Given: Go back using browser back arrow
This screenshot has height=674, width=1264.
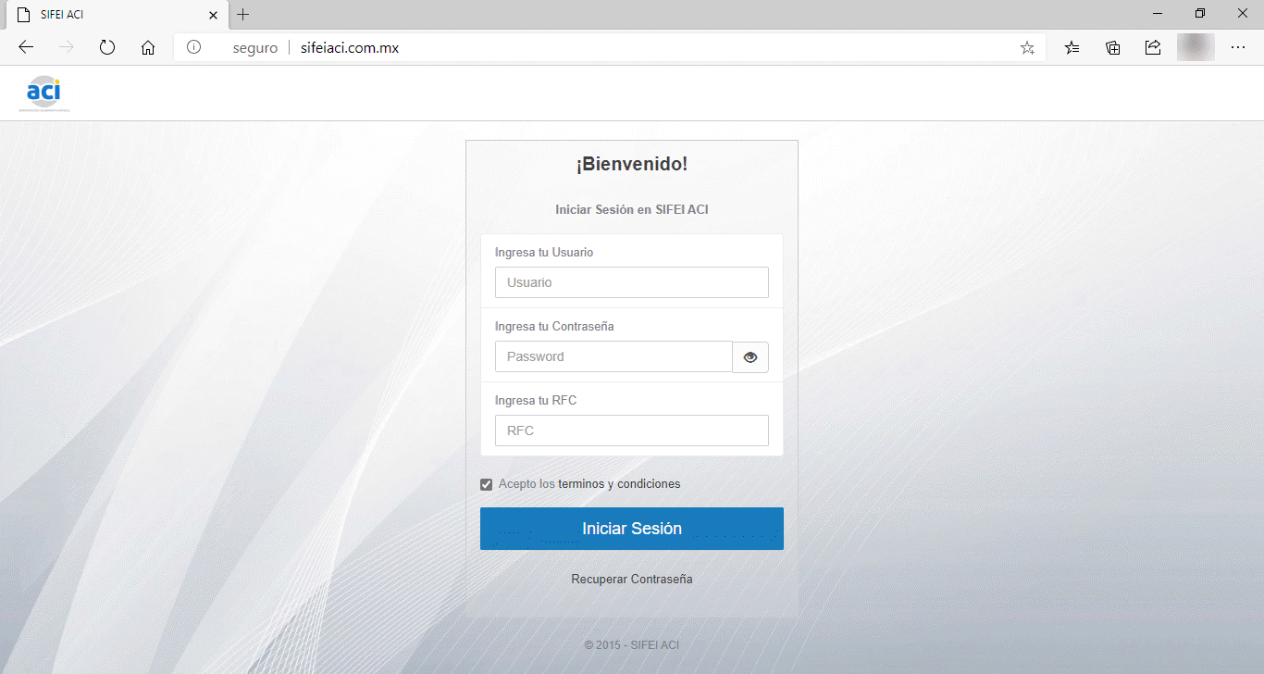Looking at the screenshot, I should tap(26, 47).
